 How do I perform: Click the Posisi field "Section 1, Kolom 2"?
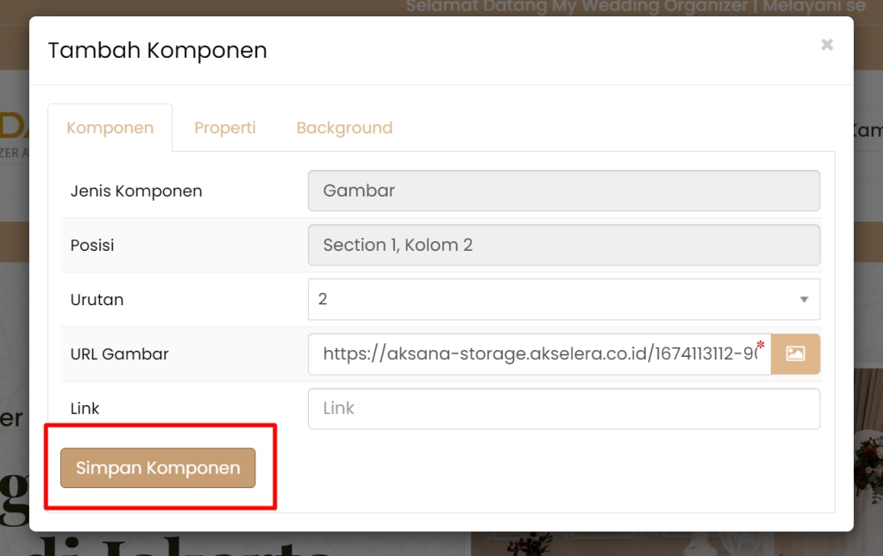click(x=563, y=245)
